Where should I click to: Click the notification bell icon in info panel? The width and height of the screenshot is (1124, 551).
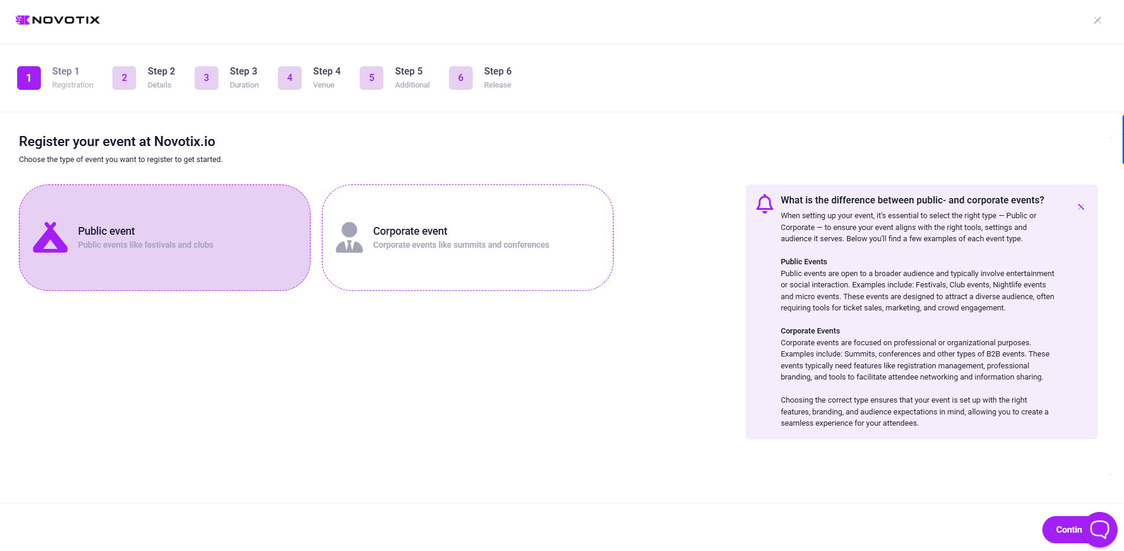point(764,203)
